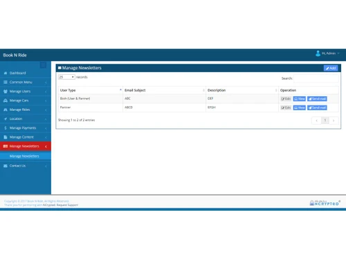View the ABC newsletter row

pos(300,99)
